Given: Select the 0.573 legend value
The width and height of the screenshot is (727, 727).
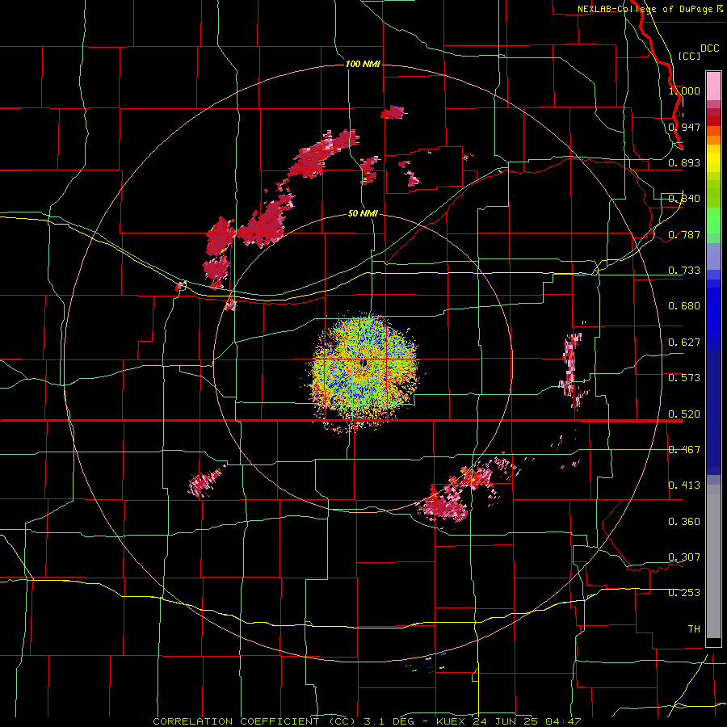Looking at the screenshot, I should [x=684, y=378].
